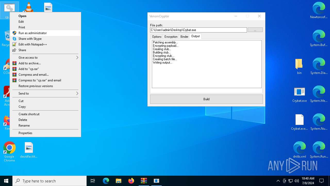
Task: Select Share with Skype
Action: 45,39
